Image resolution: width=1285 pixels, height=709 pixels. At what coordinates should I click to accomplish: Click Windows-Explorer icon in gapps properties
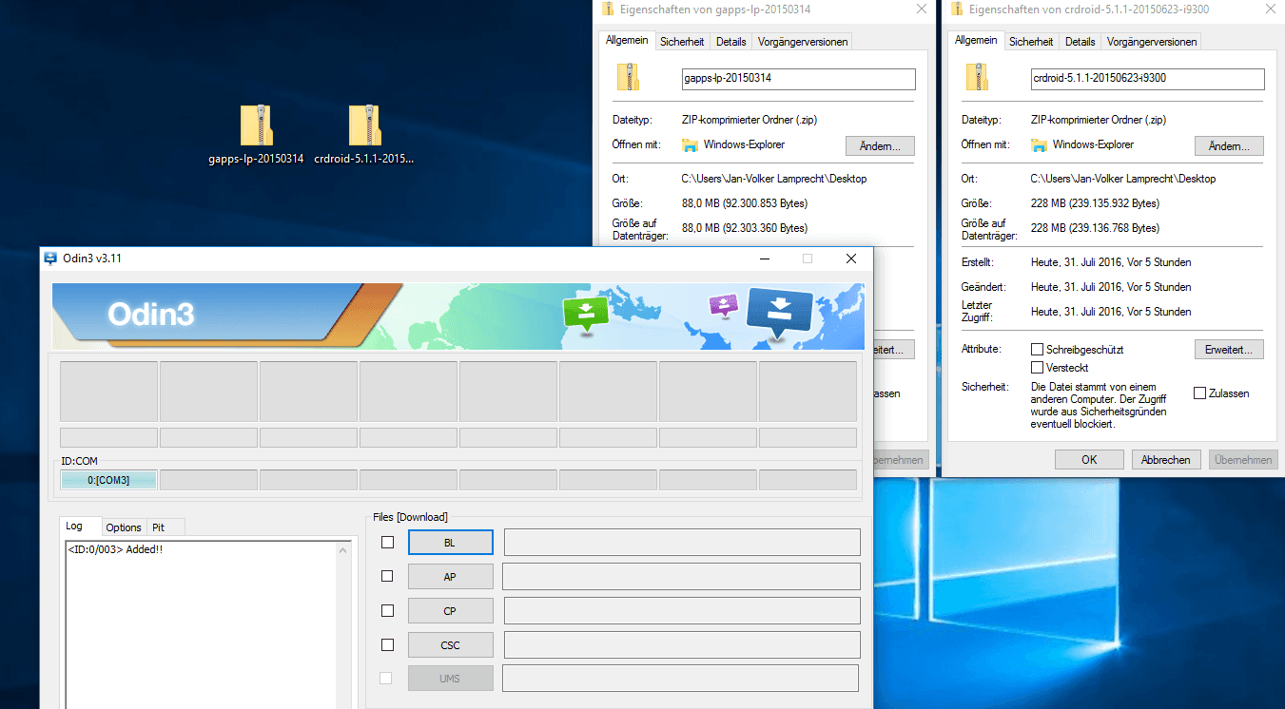[691, 145]
